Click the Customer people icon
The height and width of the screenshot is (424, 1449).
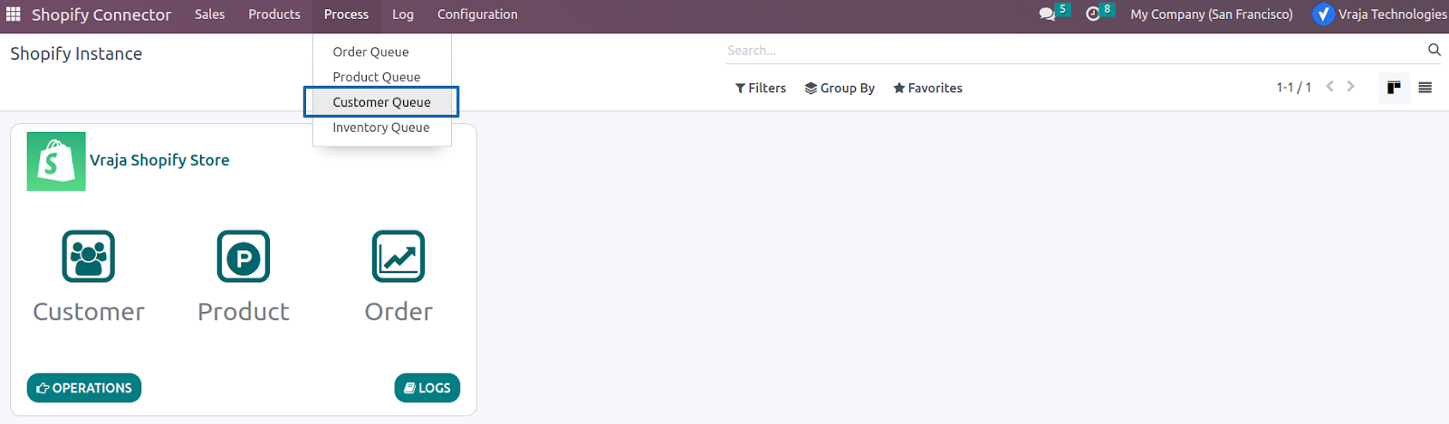[89, 257]
